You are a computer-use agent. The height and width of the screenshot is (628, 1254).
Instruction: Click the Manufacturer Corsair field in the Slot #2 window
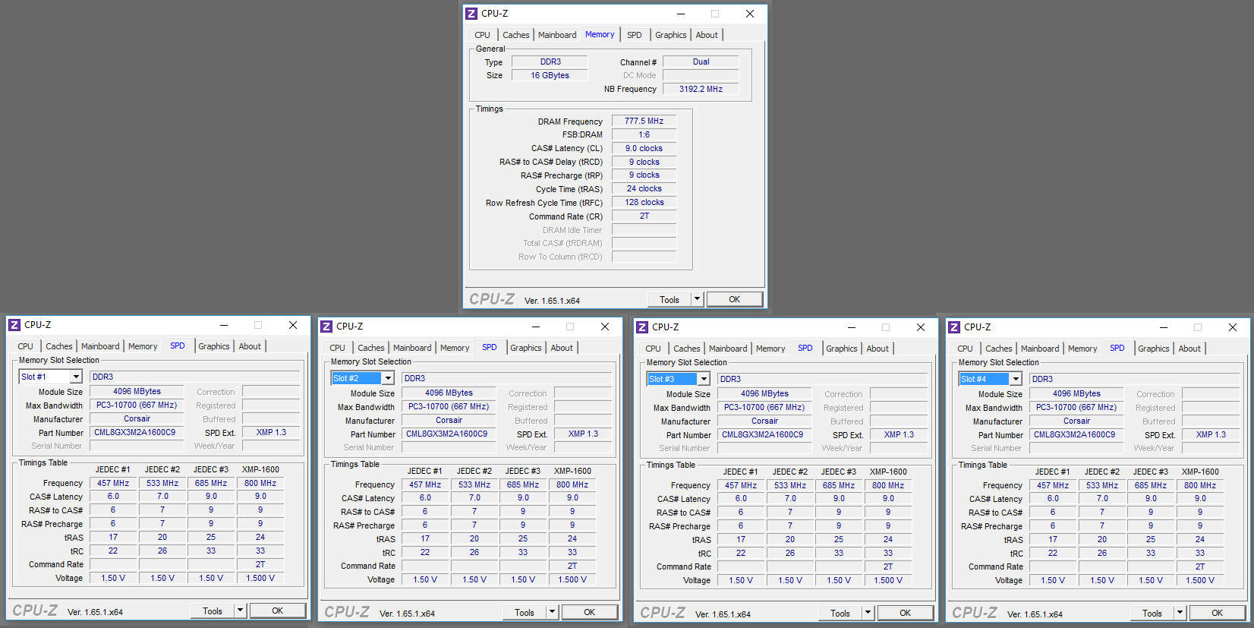pyautogui.click(x=449, y=420)
